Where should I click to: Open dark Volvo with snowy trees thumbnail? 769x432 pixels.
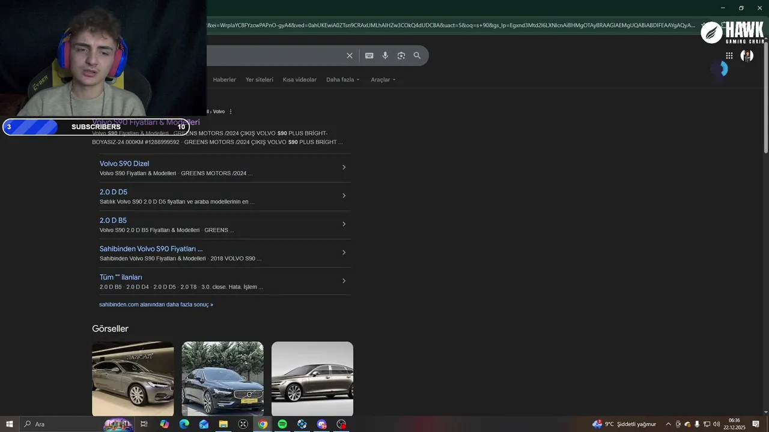[222, 379]
